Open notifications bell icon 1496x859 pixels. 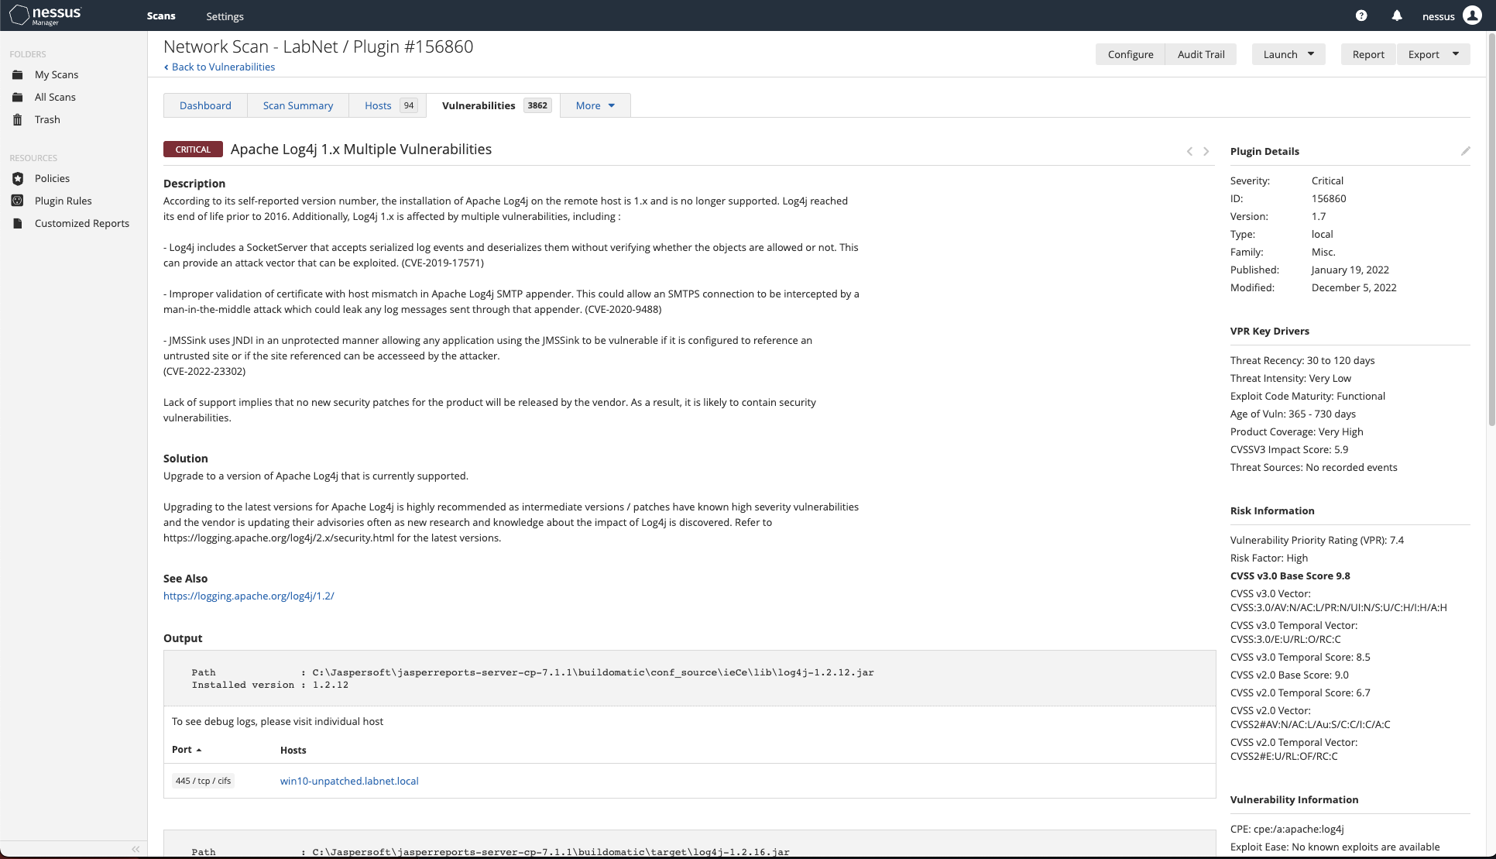tap(1397, 15)
